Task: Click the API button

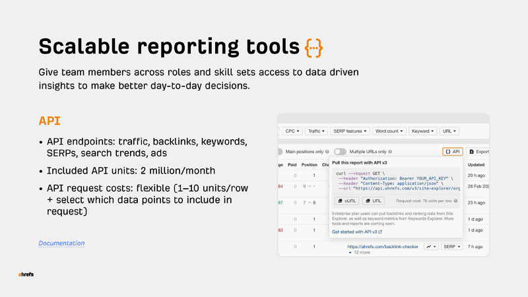Action: [x=453, y=152]
